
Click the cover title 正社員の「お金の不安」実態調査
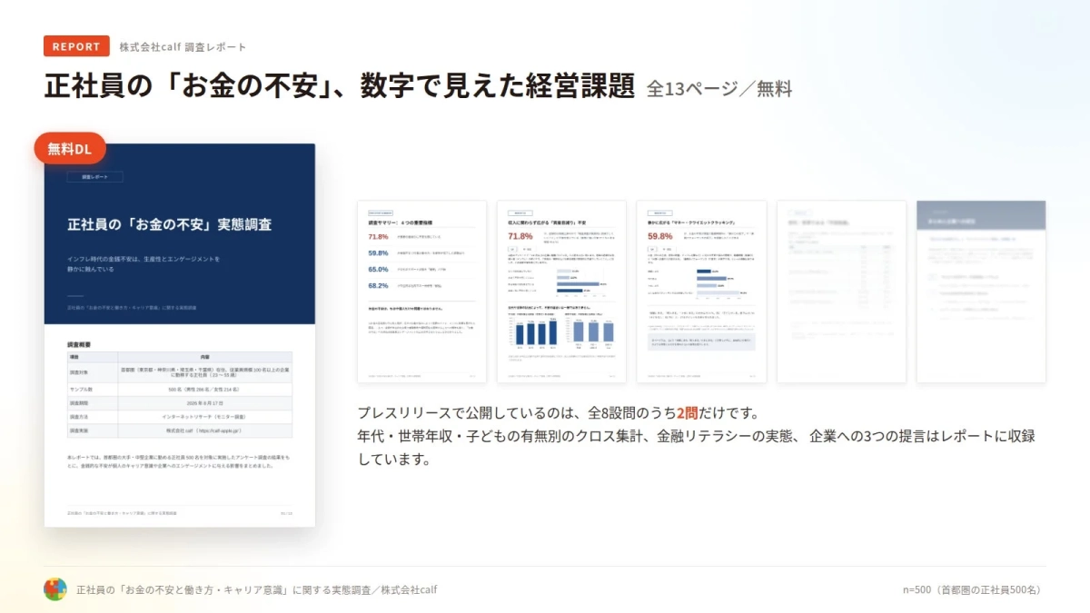click(170, 223)
